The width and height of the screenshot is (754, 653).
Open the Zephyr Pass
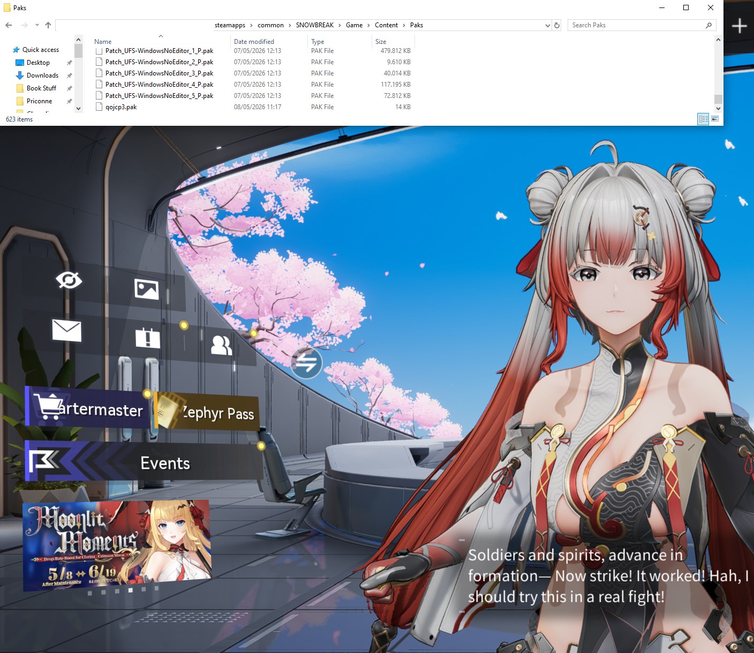pos(207,411)
